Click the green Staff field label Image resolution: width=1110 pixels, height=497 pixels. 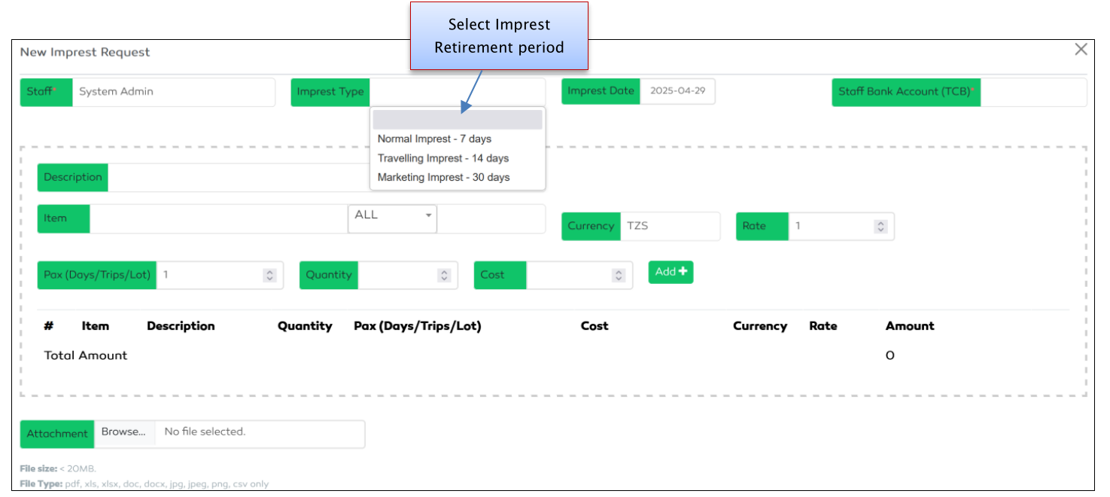click(x=46, y=92)
